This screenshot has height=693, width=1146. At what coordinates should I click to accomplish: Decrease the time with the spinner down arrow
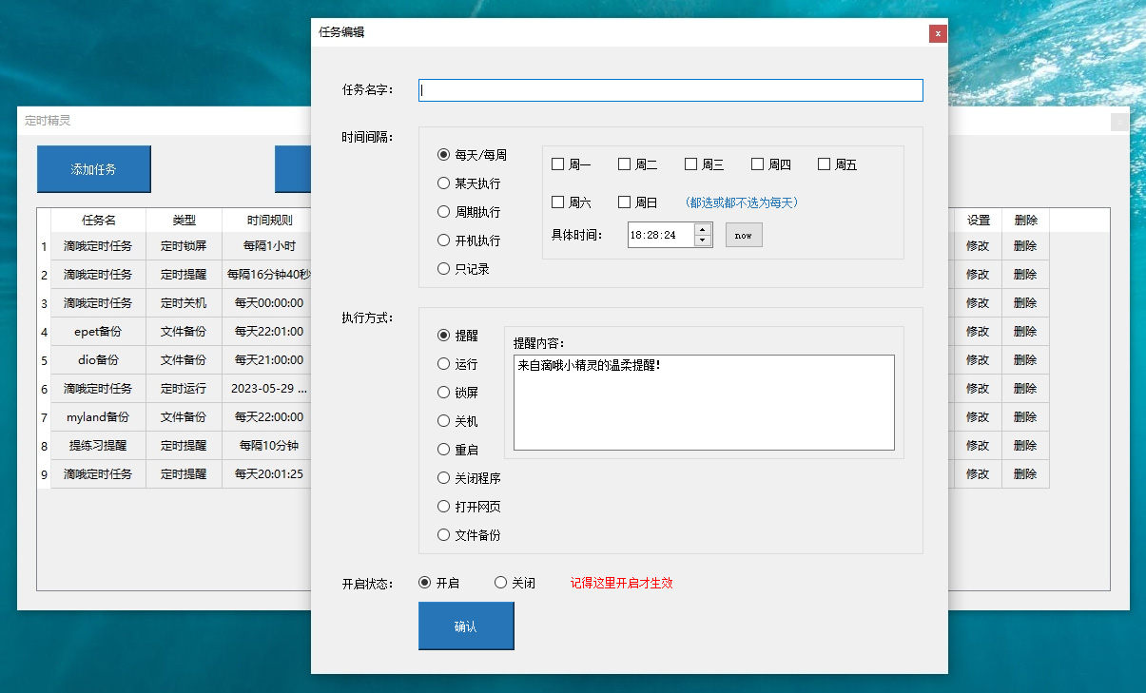(703, 241)
